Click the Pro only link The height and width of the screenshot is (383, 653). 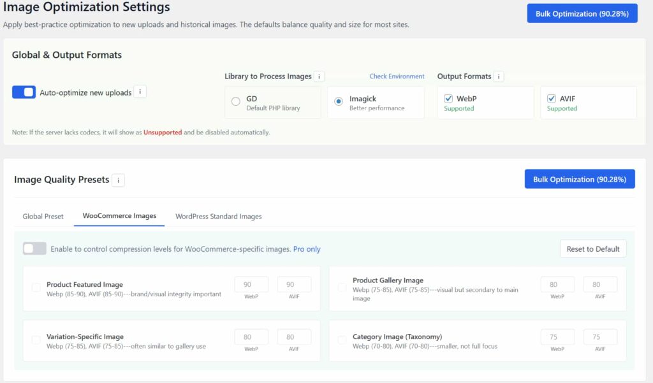point(307,249)
